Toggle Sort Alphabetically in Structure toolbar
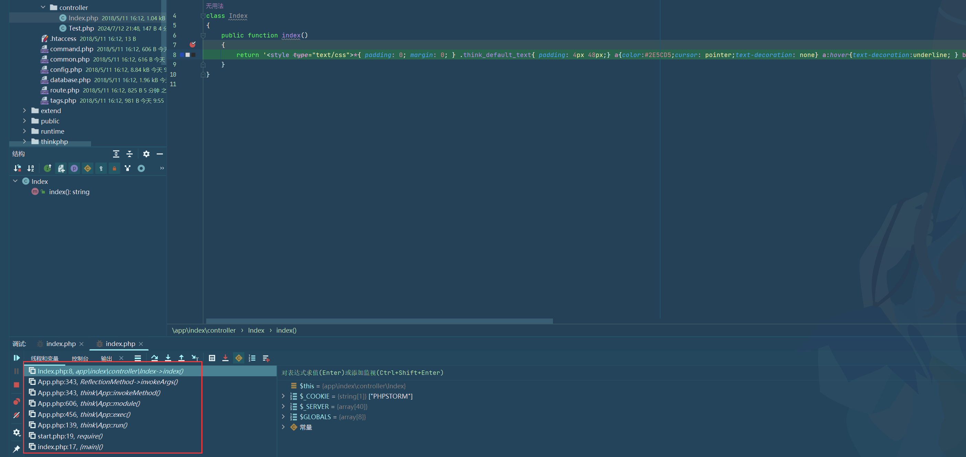Image resolution: width=966 pixels, height=457 pixels. (31, 168)
